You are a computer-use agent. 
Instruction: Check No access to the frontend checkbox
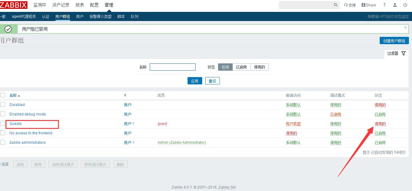(x=3, y=133)
